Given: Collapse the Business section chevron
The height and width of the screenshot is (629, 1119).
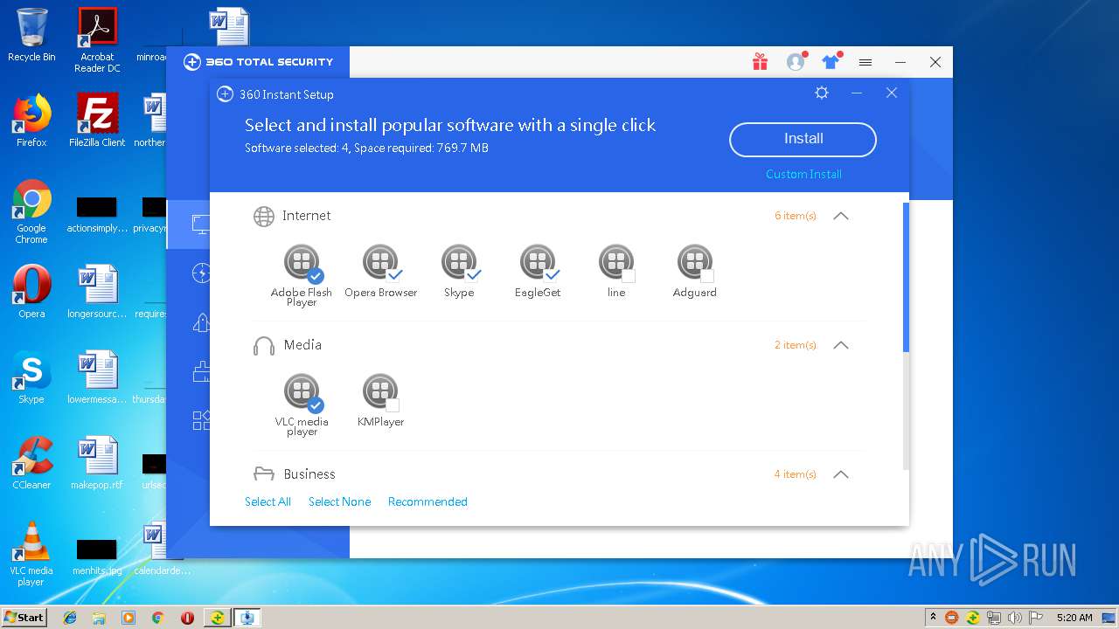Looking at the screenshot, I should (x=841, y=474).
